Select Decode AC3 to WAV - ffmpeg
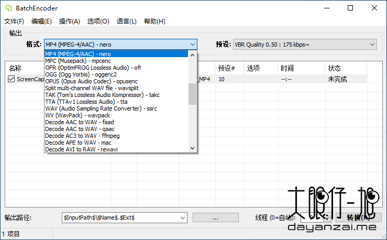This screenshot has width=387, height=240. [116, 136]
